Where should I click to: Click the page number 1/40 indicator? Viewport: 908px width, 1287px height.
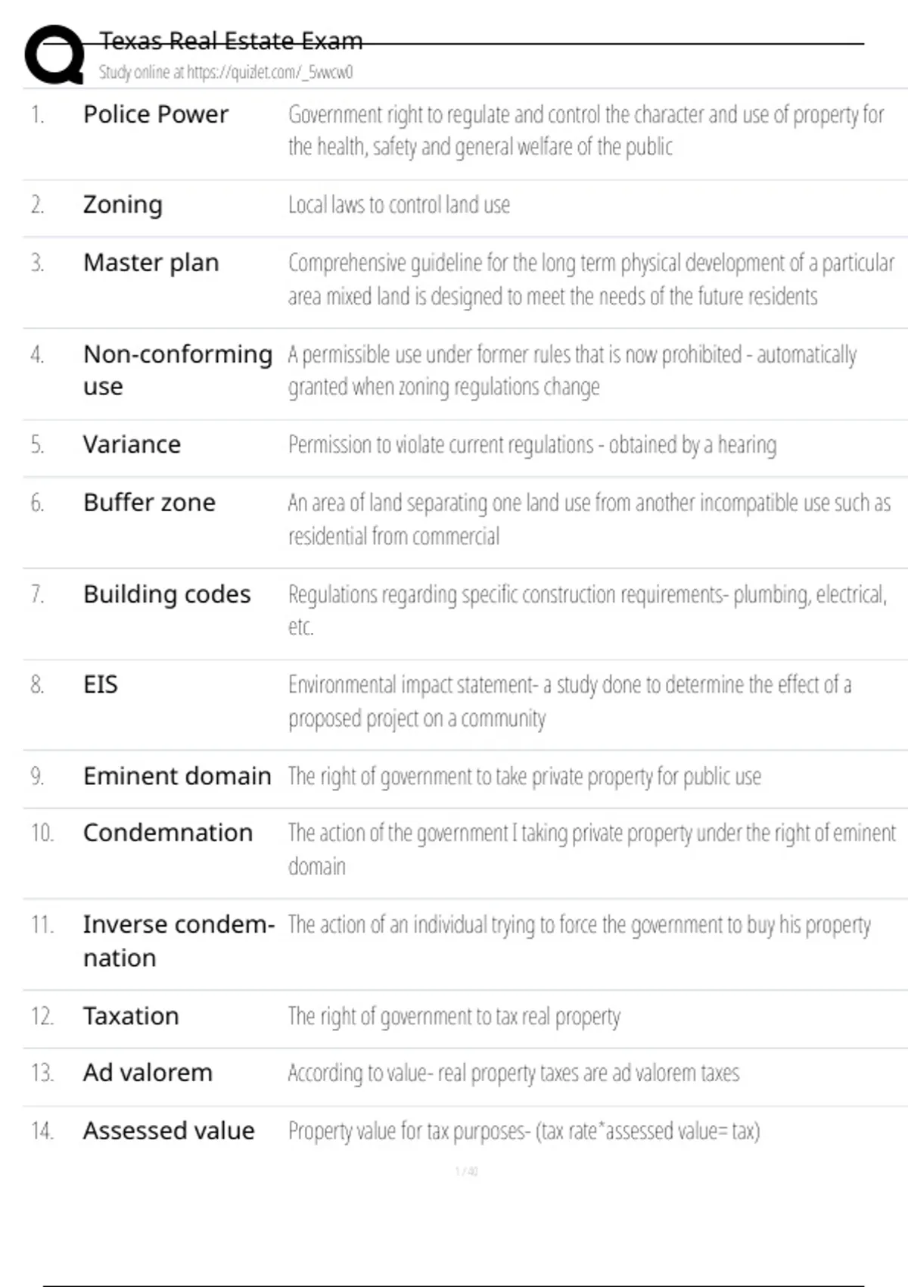click(x=466, y=1171)
